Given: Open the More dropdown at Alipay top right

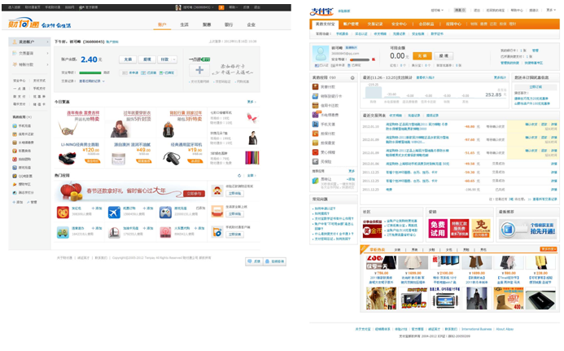Looking at the screenshot, I should (x=551, y=11).
